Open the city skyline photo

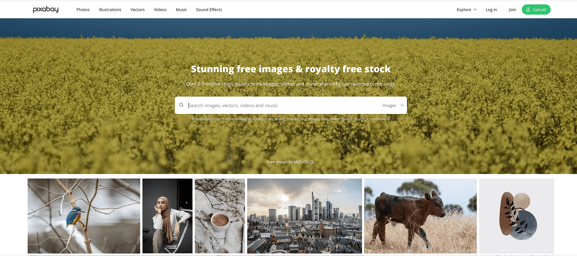click(x=304, y=216)
